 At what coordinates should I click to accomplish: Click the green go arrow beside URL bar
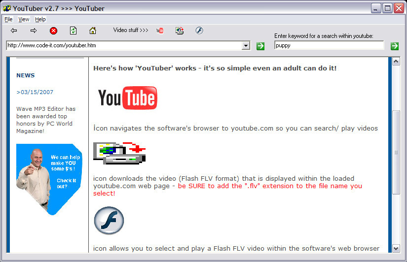[x=260, y=46]
